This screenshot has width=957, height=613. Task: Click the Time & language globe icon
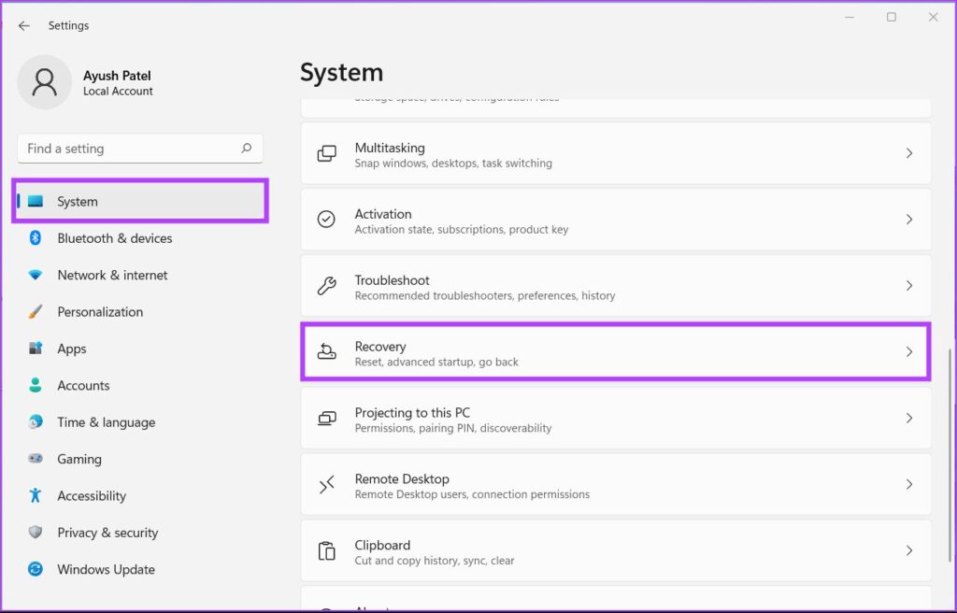[x=36, y=421]
